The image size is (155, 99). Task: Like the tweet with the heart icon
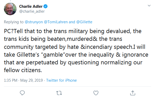tap(96, 93)
